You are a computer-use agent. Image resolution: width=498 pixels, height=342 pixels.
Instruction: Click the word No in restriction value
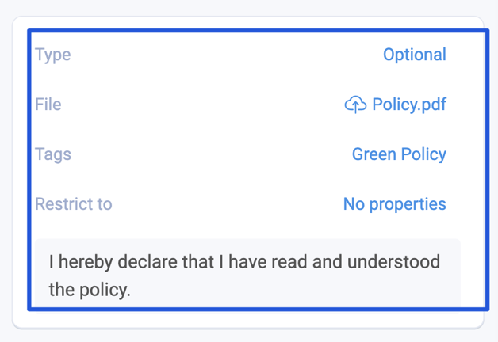coord(354,204)
